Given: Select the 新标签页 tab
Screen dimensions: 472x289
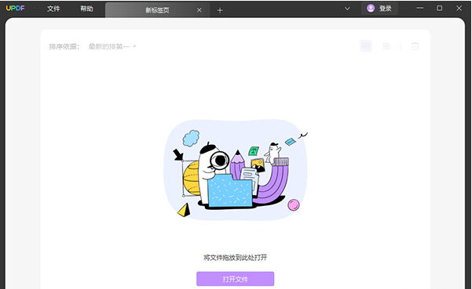Looking at the screenshot, I should coord(157,10).
